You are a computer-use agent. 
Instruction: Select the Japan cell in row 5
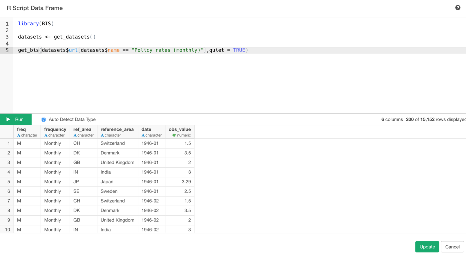(x=107, y=182)
